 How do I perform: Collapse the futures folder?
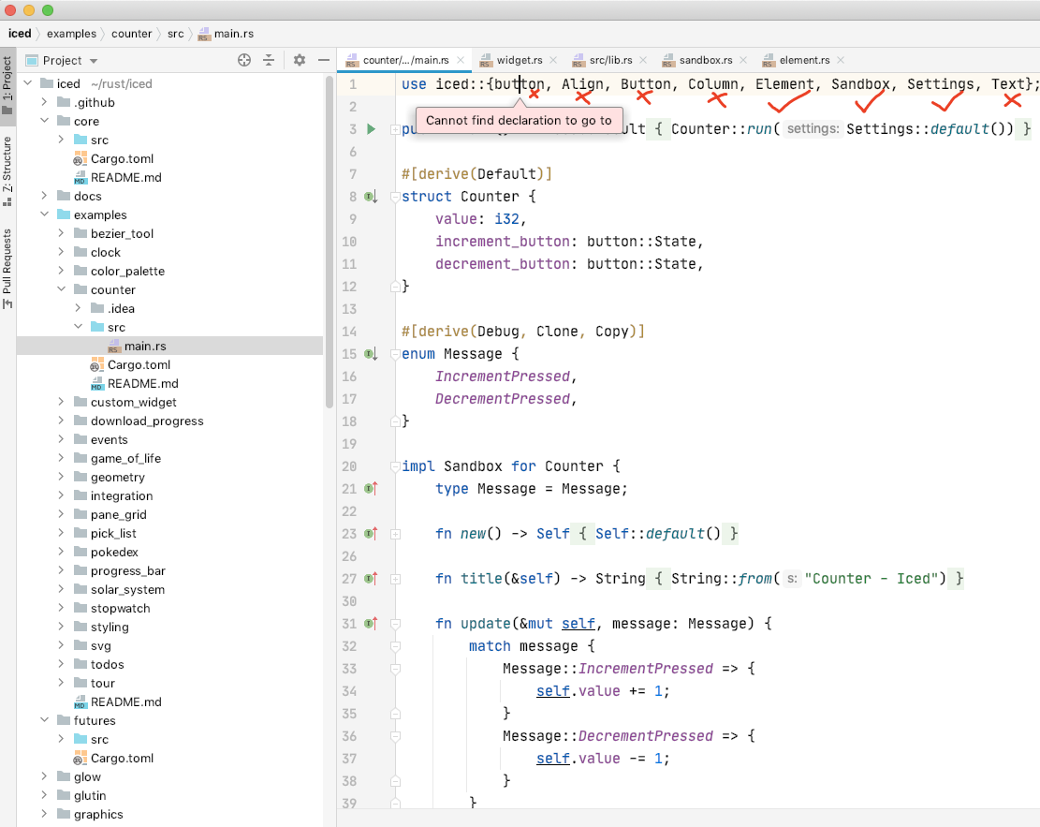pyautogui.click(x=44, y=720)
